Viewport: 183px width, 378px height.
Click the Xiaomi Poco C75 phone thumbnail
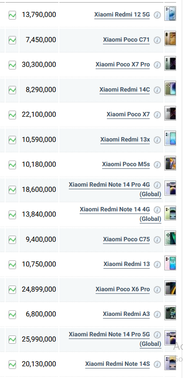[170, 238]
